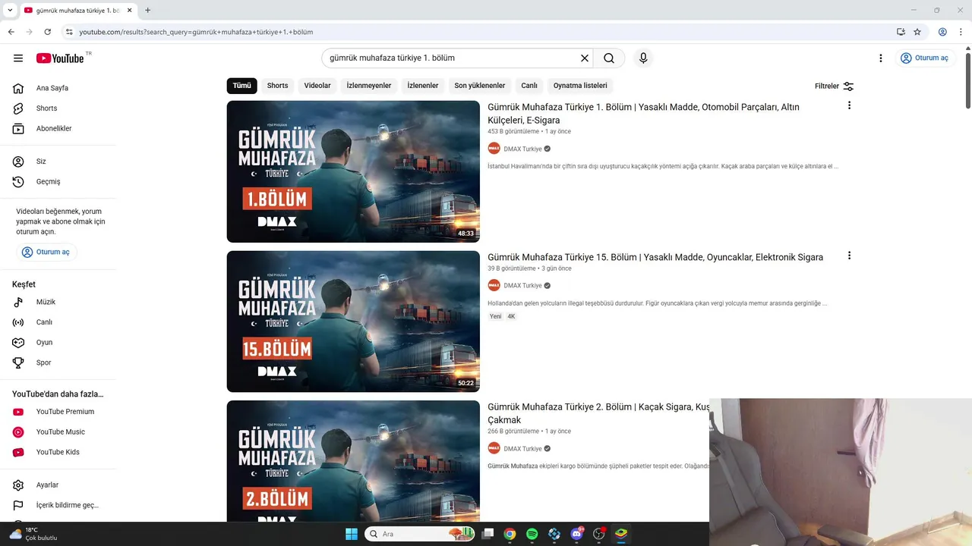The image size is (972, 546).
Task: Open the 1. Bölüm video thumbnail
Action: tap(353, 171)
